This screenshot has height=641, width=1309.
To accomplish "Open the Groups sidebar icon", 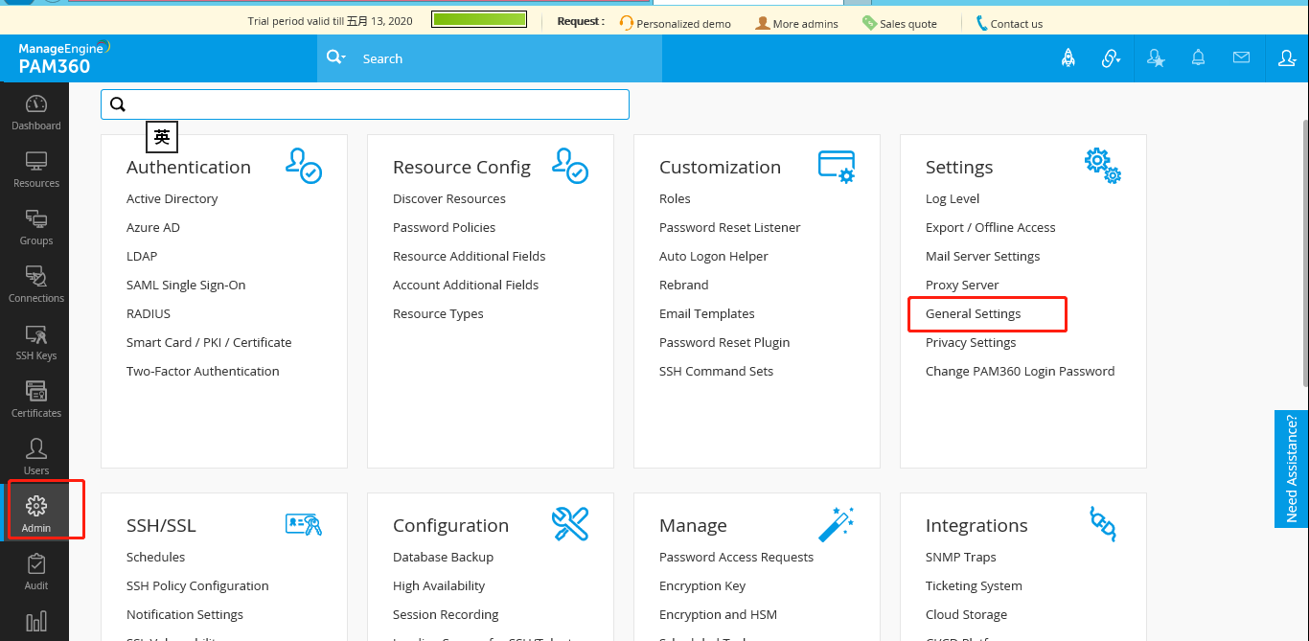I will click(36, 218).
